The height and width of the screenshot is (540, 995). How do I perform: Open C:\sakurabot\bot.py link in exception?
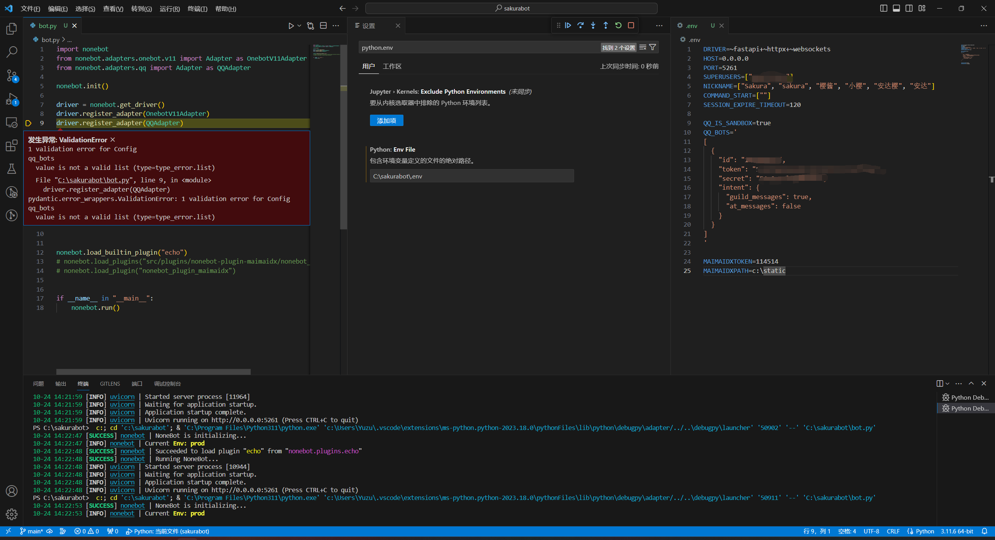(x=93, y=180)
